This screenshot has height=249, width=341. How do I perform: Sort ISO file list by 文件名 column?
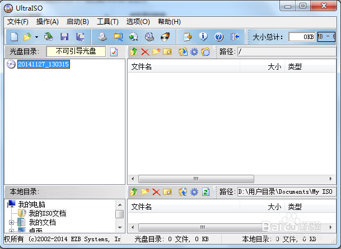coord(184,66)
